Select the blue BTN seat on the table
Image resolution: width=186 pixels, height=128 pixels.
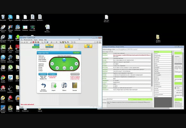(64, 60)
